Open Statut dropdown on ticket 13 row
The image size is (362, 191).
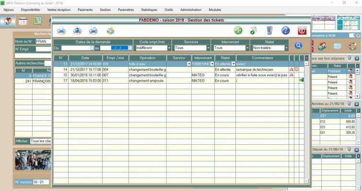coord(234,64)
